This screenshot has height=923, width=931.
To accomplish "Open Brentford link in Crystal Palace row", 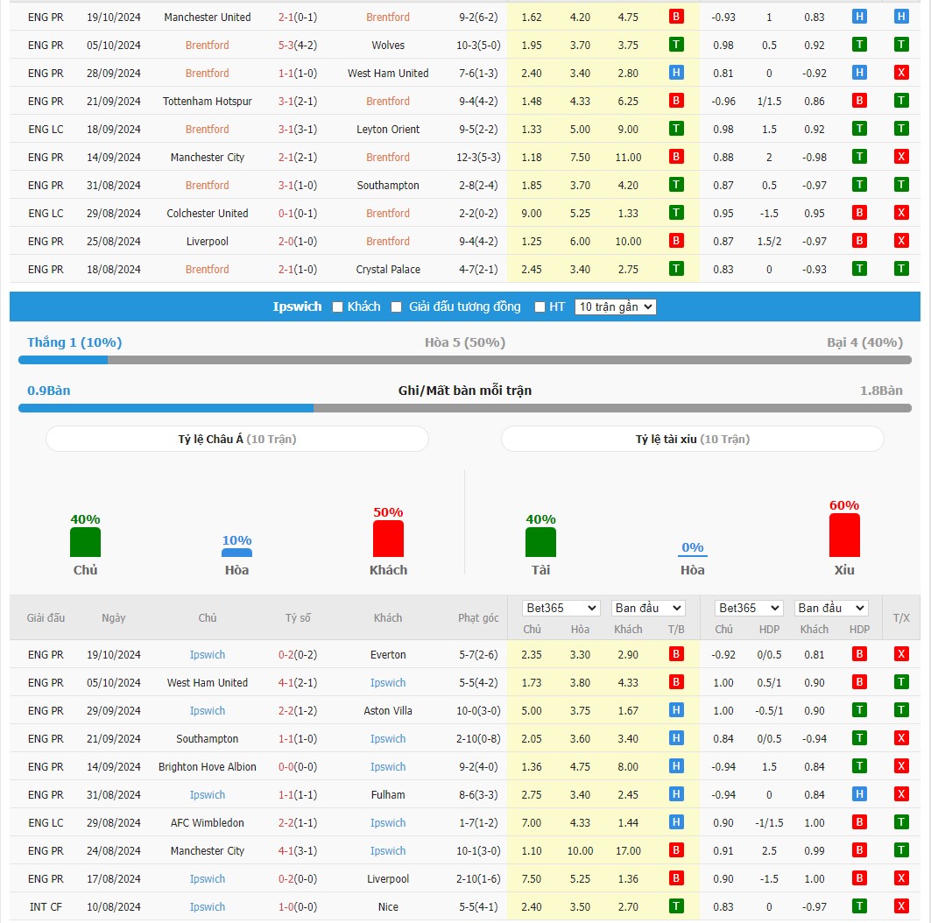I will (x=208, y=270).
